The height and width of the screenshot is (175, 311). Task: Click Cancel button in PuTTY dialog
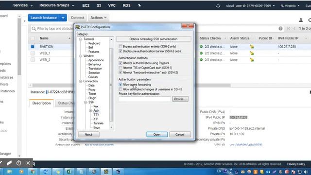click(180, 135)
